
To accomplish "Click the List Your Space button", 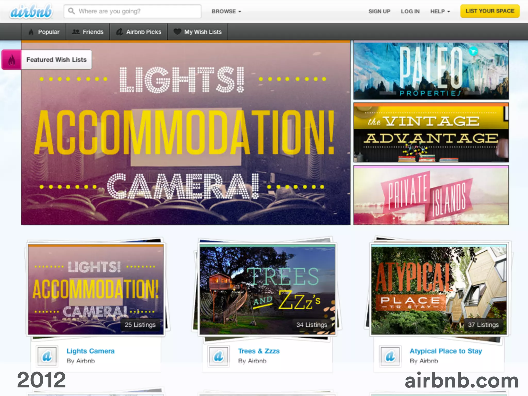I will point(490,11).
